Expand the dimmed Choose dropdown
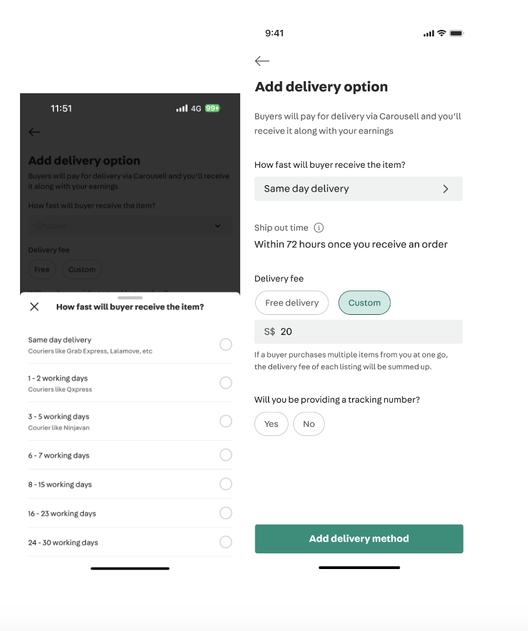This screenshot has height=631, width=528. [x=130, y=226]
